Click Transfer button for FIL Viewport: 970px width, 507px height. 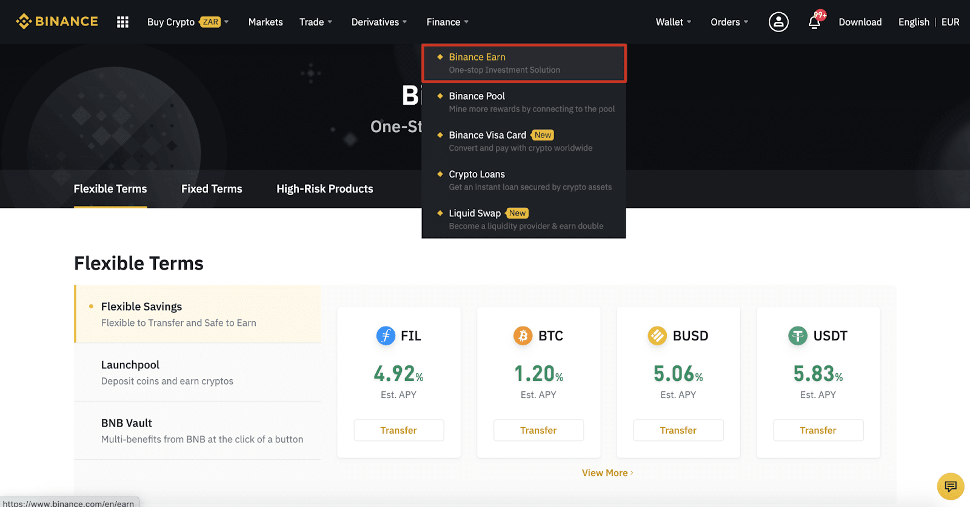pyautogui.click(x=399, y=430)
